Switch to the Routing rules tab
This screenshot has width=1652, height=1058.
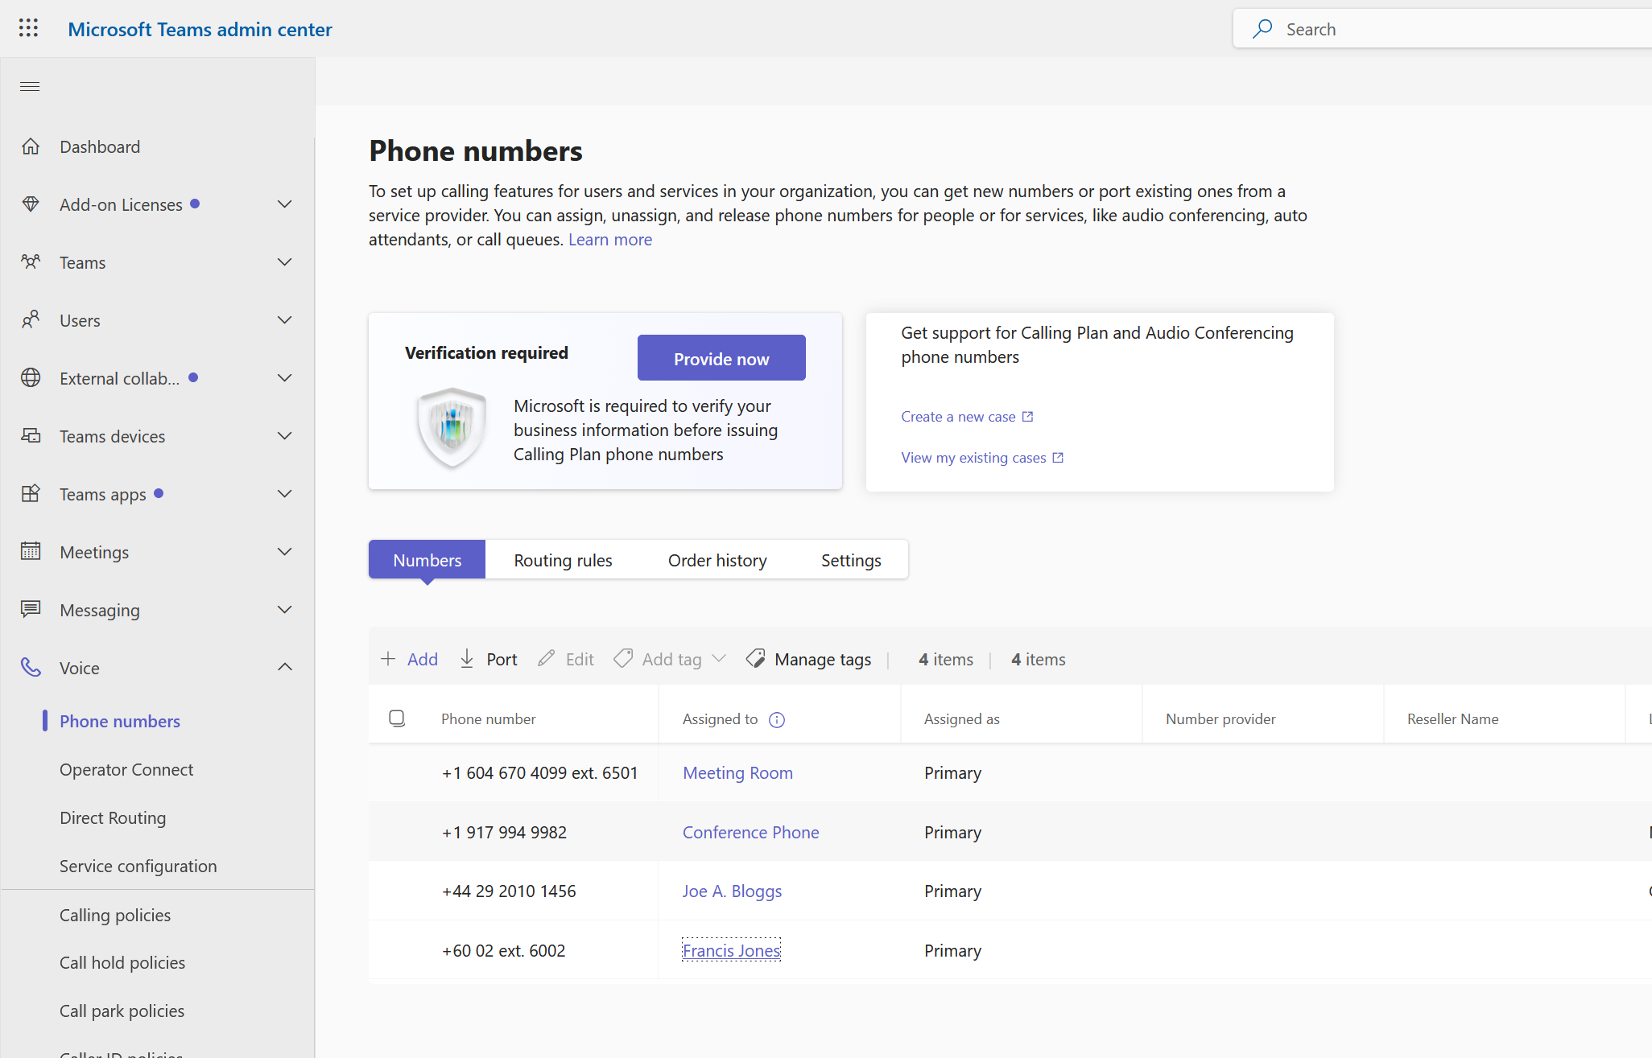click(x=563, y=560)
